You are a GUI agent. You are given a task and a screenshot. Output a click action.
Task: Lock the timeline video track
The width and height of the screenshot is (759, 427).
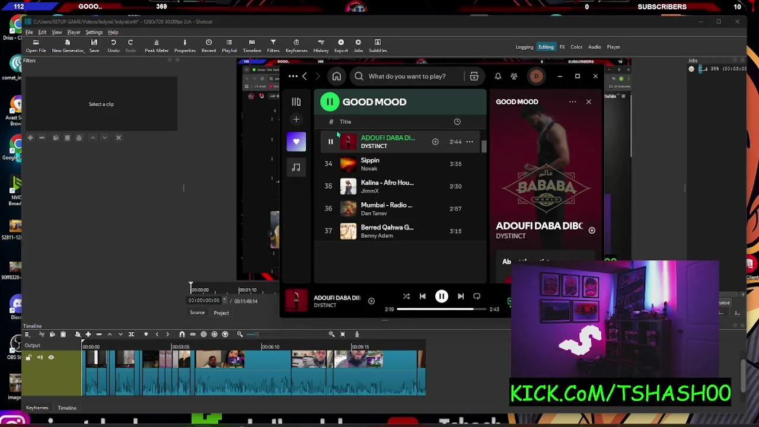[28, 357]
